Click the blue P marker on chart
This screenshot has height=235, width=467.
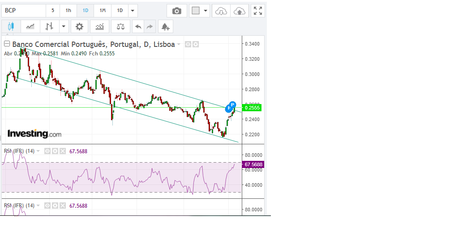tap(233, 105)
